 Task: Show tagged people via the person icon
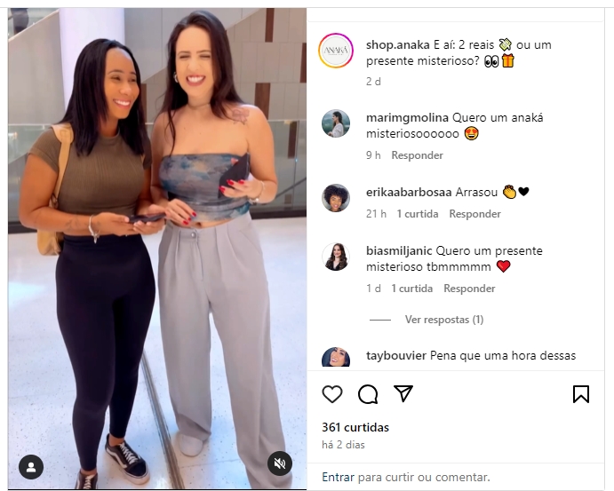pos(31,467)
